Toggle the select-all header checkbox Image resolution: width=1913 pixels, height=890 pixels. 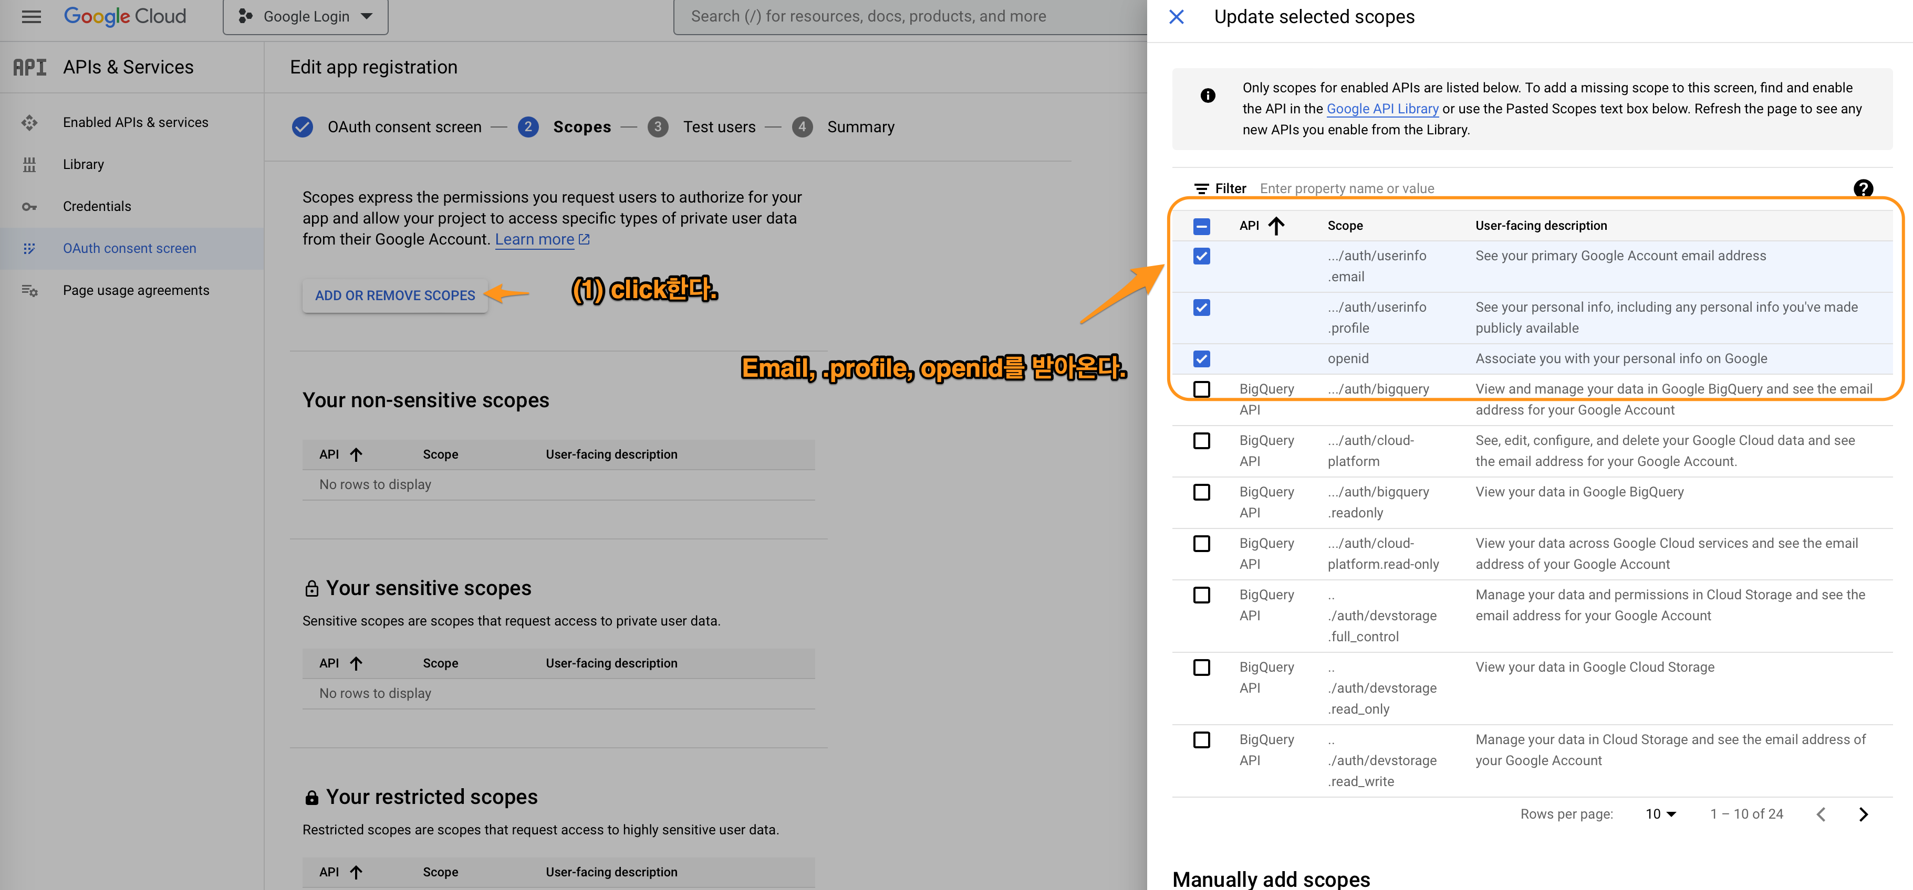pos(1202,226)
